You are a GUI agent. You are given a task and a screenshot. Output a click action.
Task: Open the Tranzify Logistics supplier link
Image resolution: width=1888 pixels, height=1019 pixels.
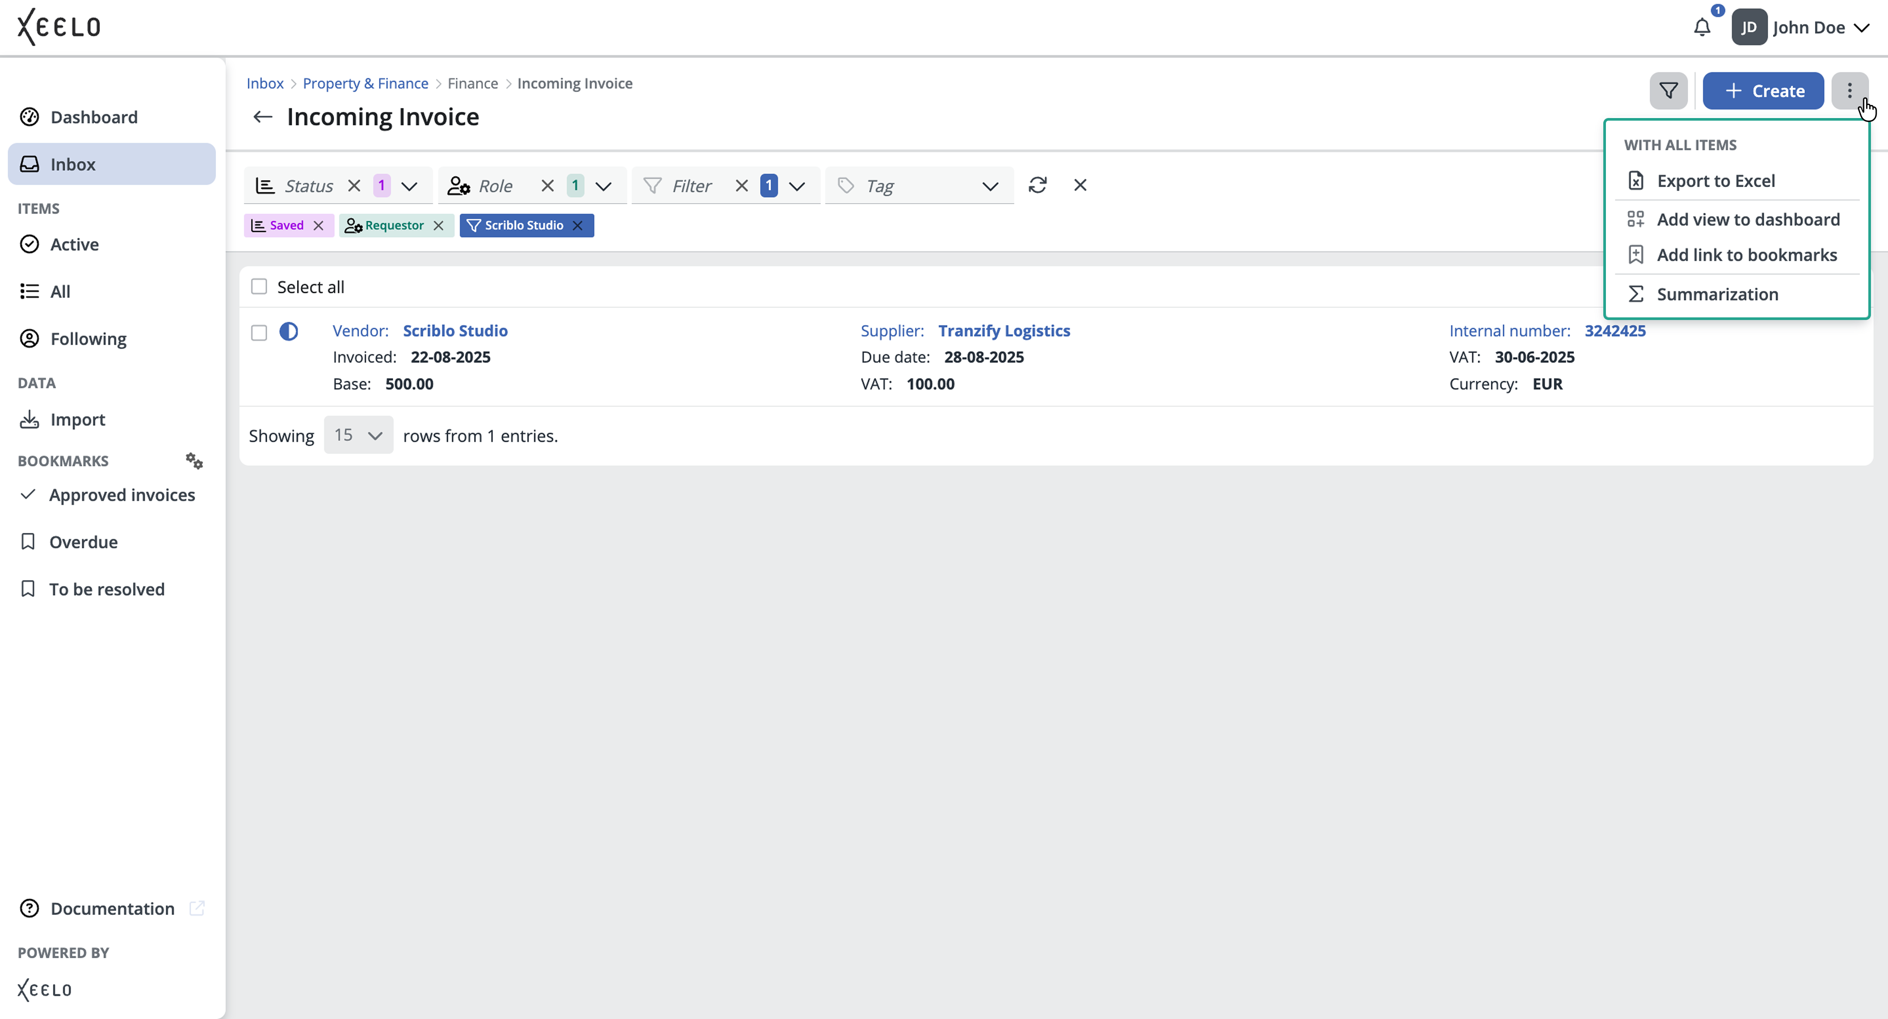click(x=1003, y=330)
